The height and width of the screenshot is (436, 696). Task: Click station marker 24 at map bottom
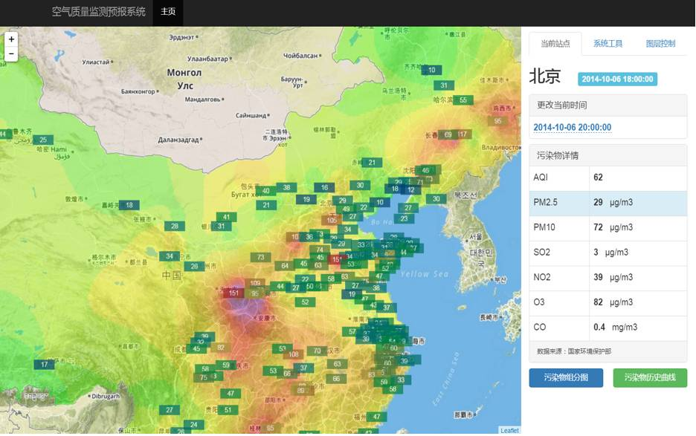tap(193, 424)
